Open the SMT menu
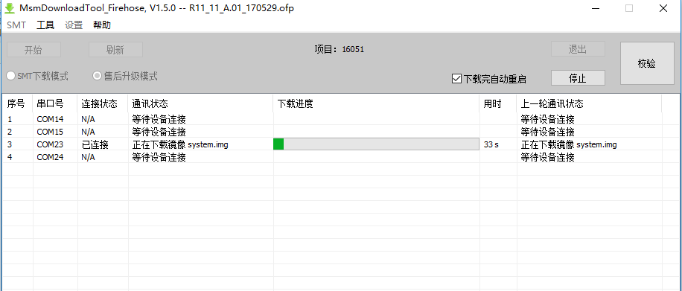The width and height of the screenshot is (682, 291). pos(16,25)
